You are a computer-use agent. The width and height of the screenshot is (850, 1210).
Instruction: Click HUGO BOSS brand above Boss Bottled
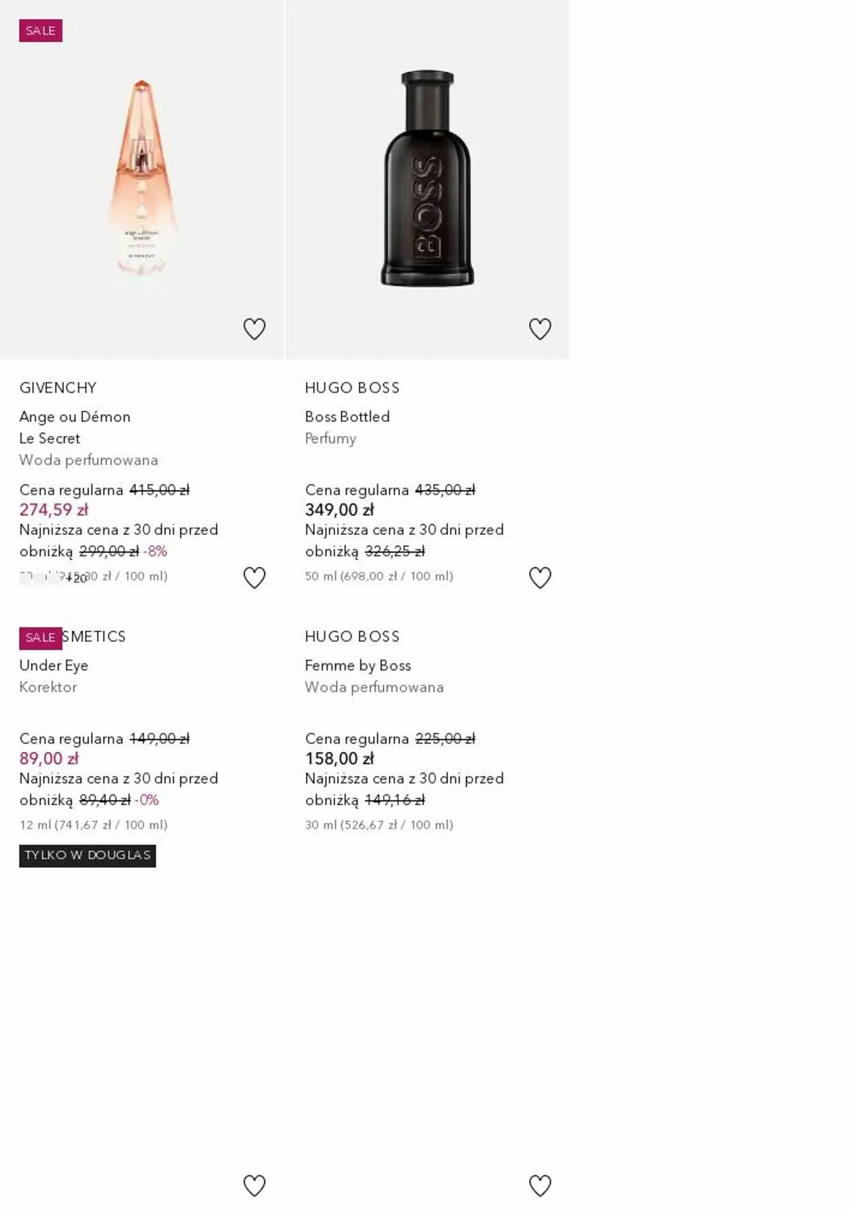coord(352,388)
